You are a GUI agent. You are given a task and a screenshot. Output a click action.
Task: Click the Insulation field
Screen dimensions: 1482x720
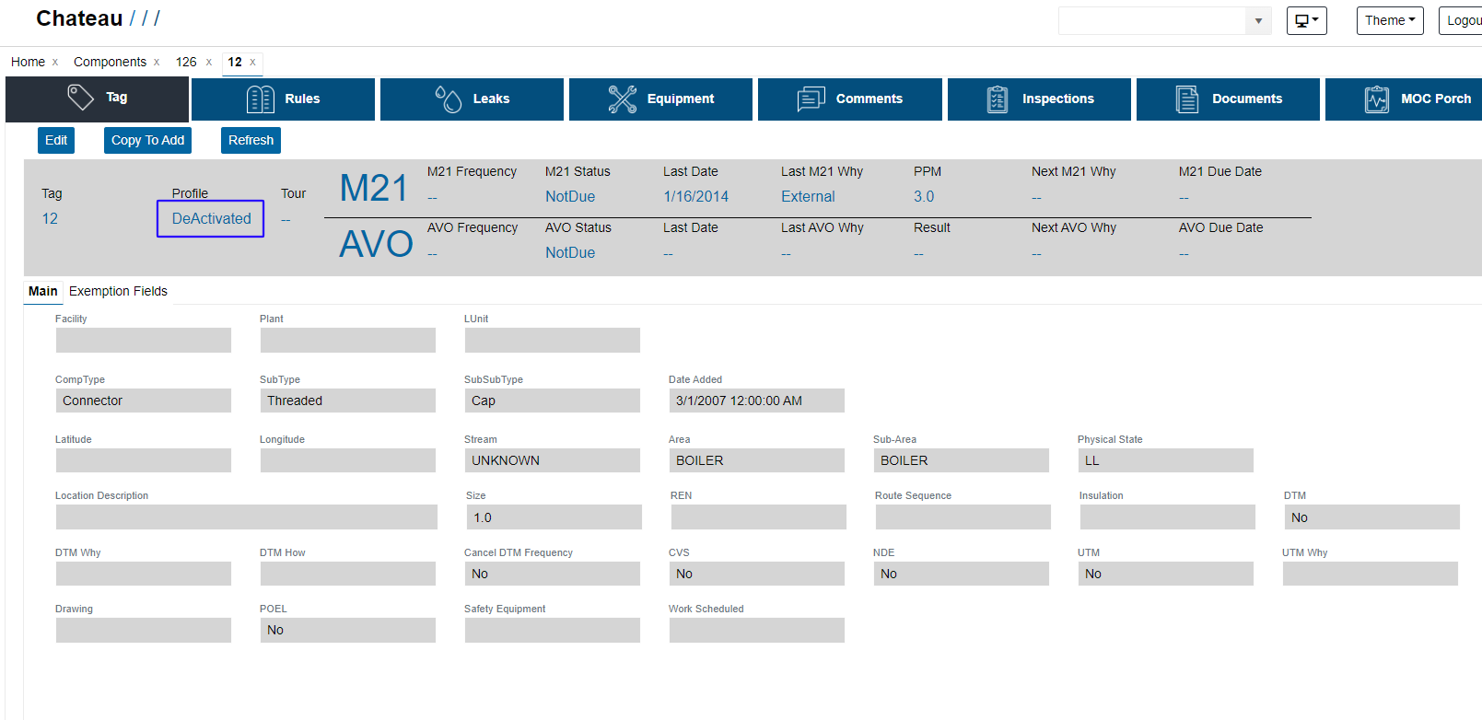(1168, 517)
